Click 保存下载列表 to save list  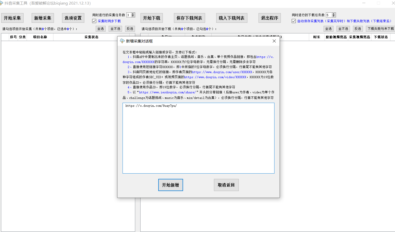point(189,18)
